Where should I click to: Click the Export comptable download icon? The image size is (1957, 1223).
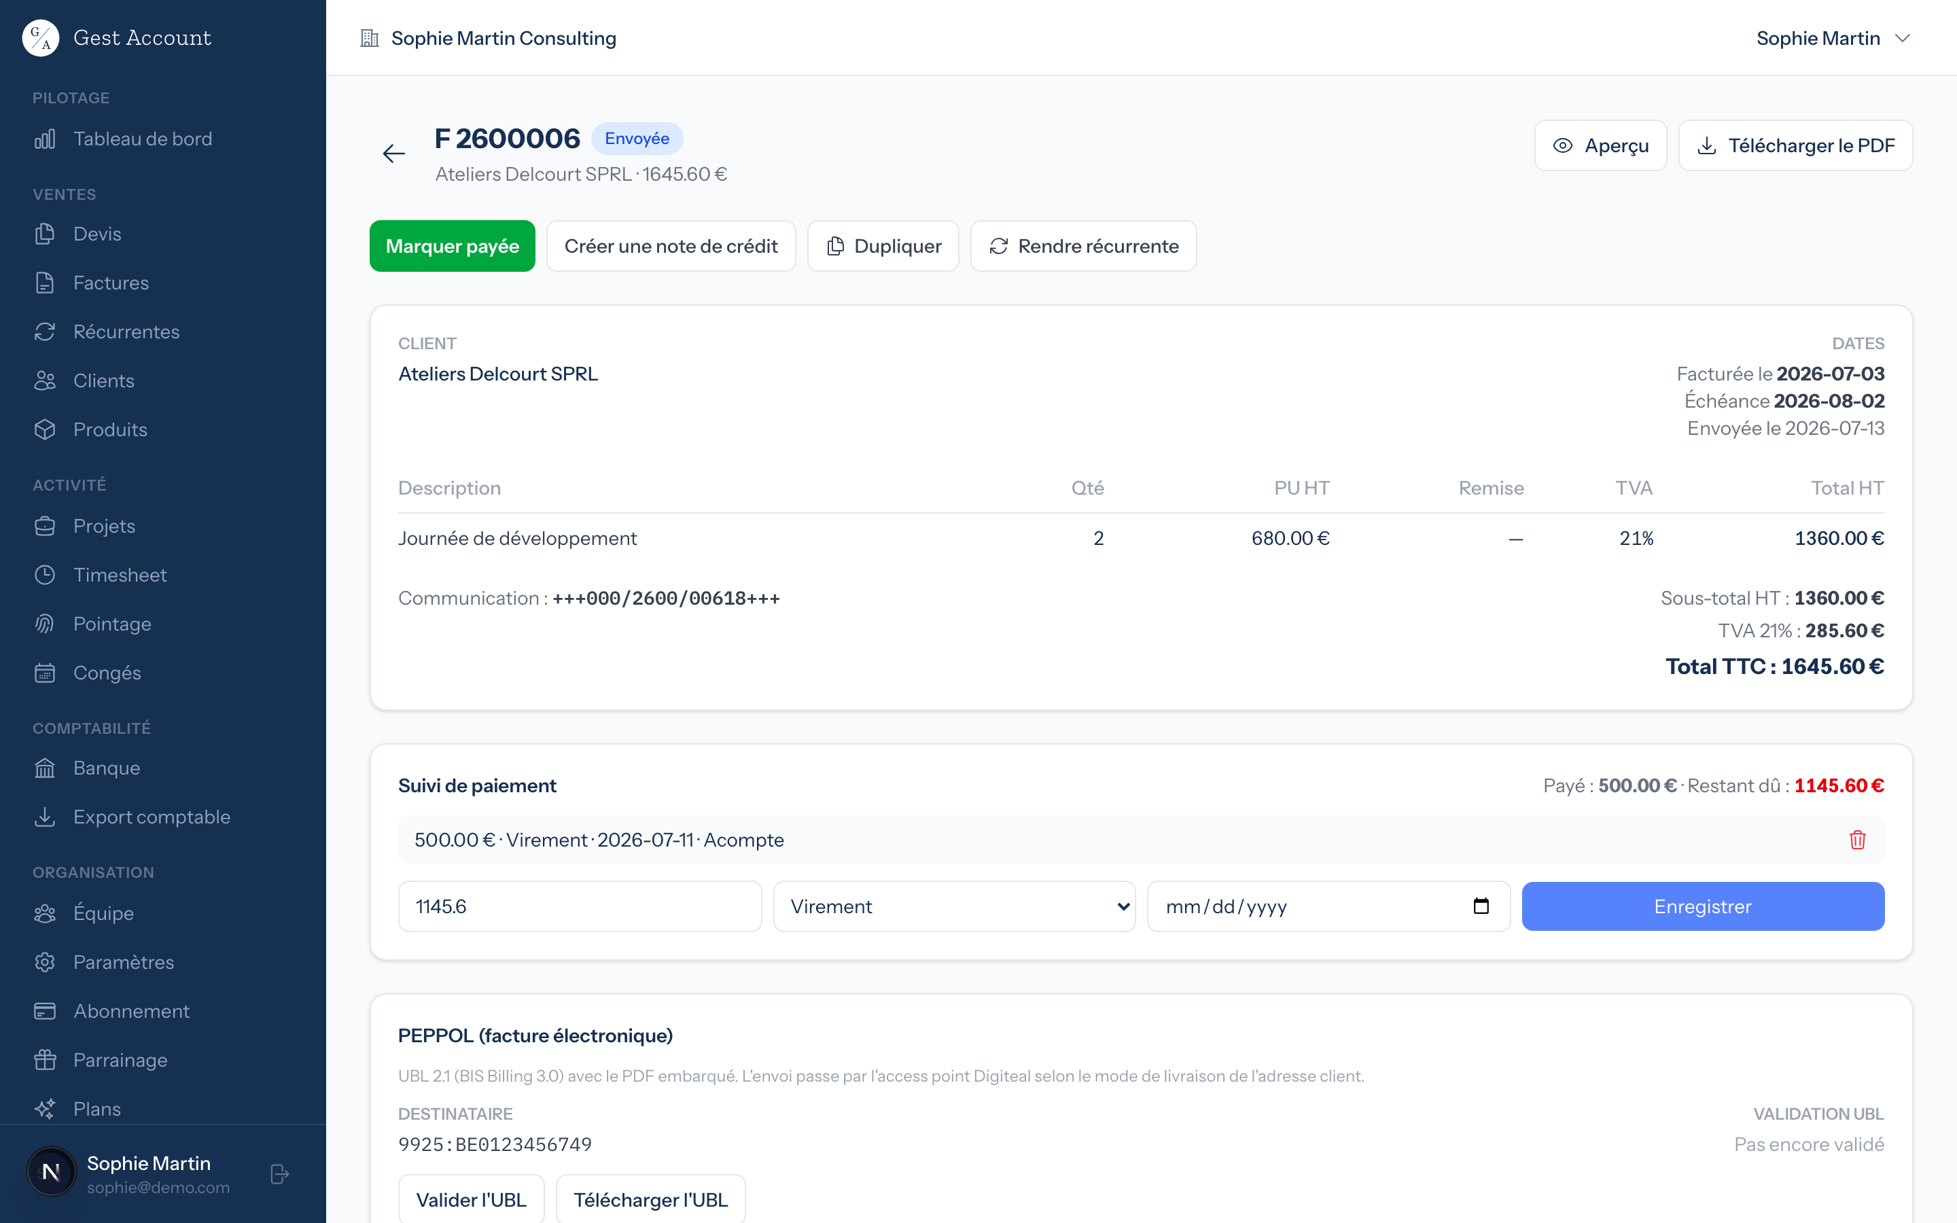[46, 817]
